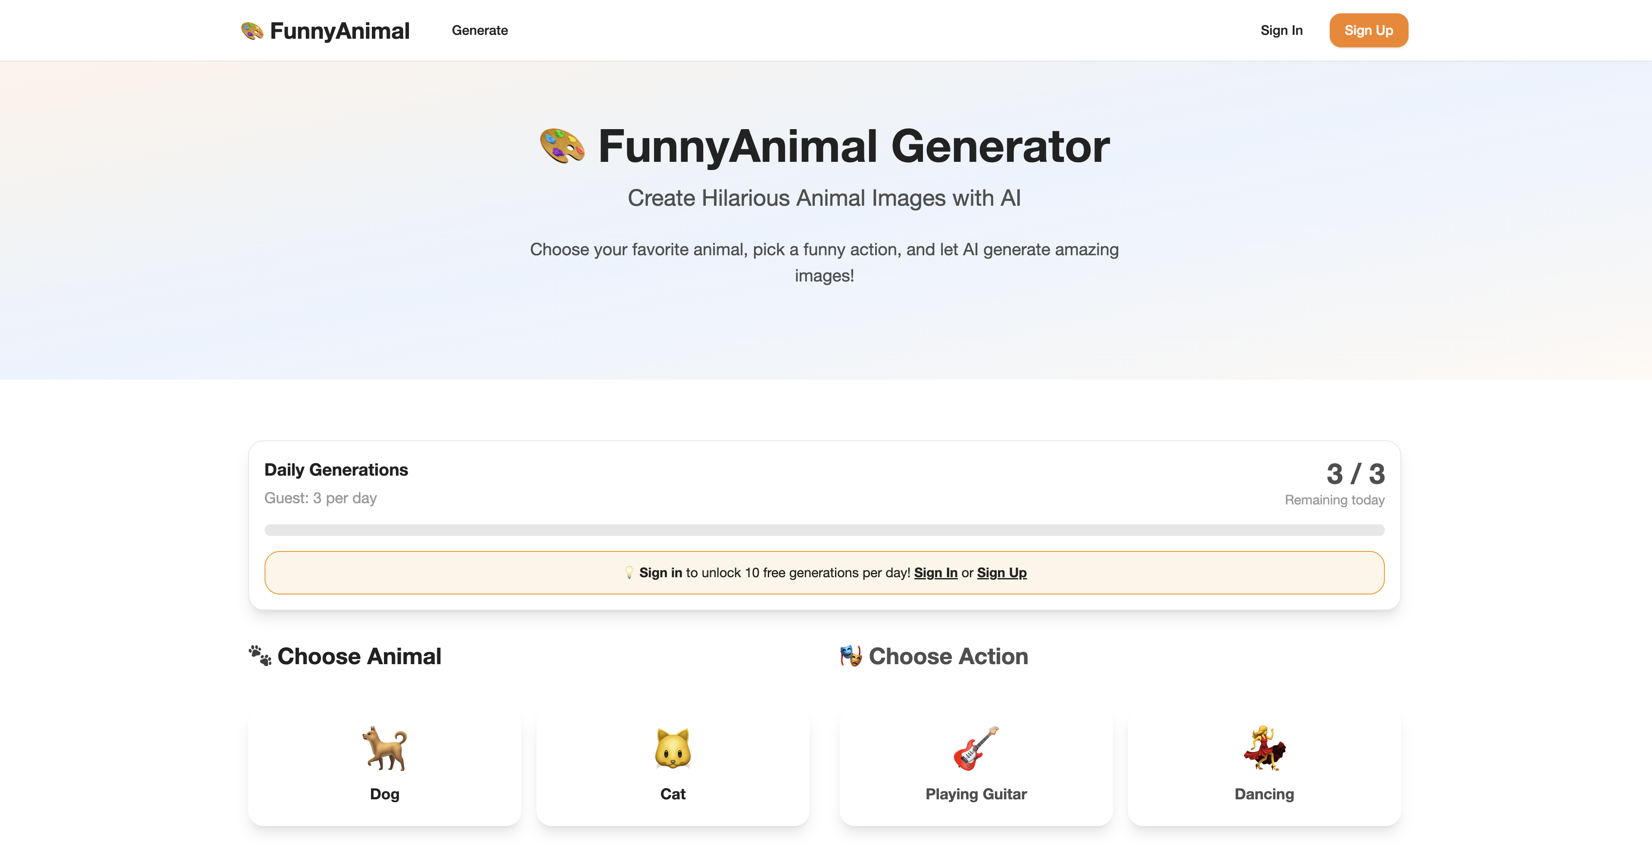Click the theater masks icon beside Choose Action
1652x854 pixels.
point(851,656)
